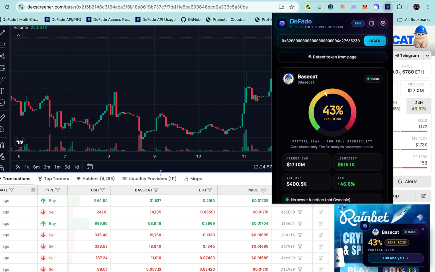Open the Alerts button
Screen dimensions: 435x272
[407, 182]
